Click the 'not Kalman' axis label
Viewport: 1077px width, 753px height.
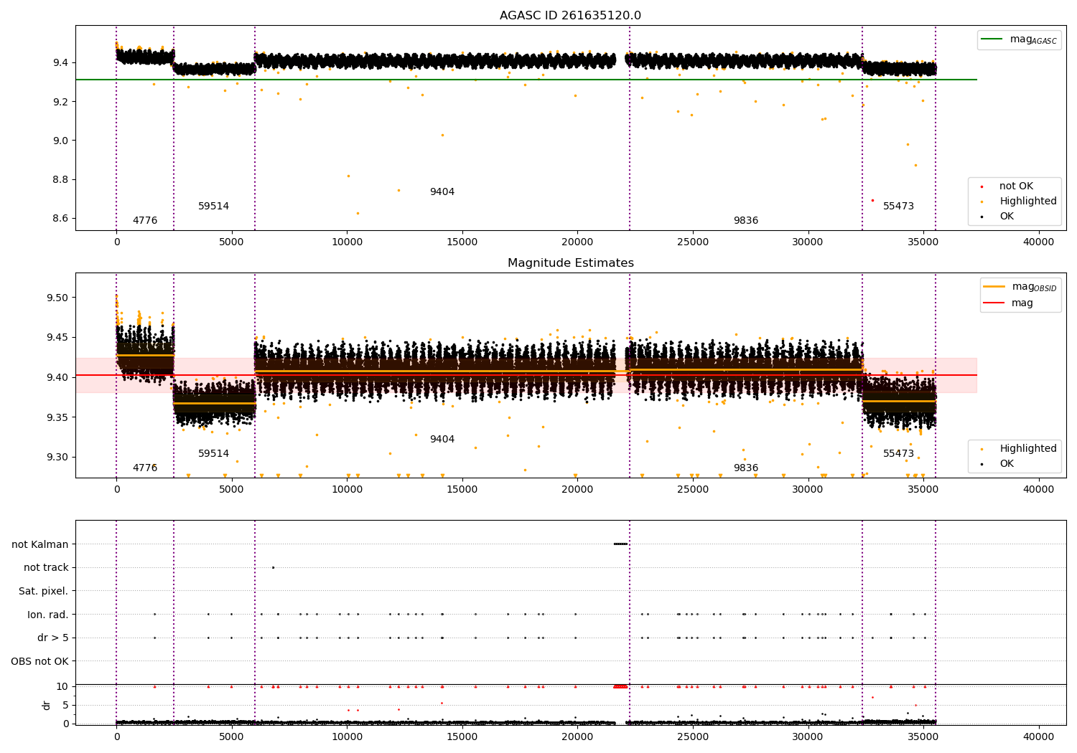[x=40, y=545]
